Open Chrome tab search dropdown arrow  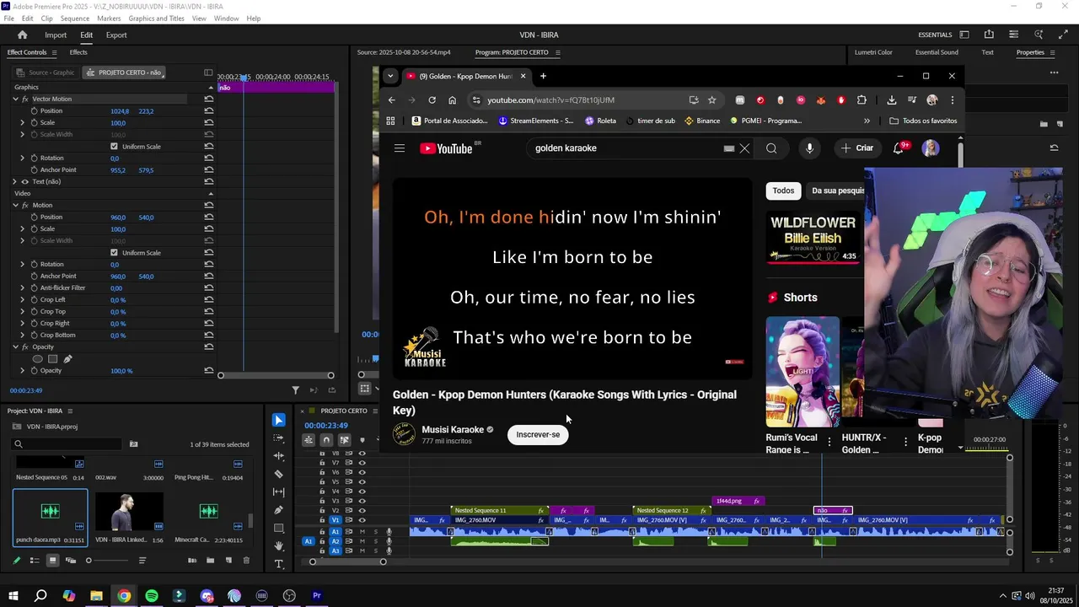click(390, 76)
